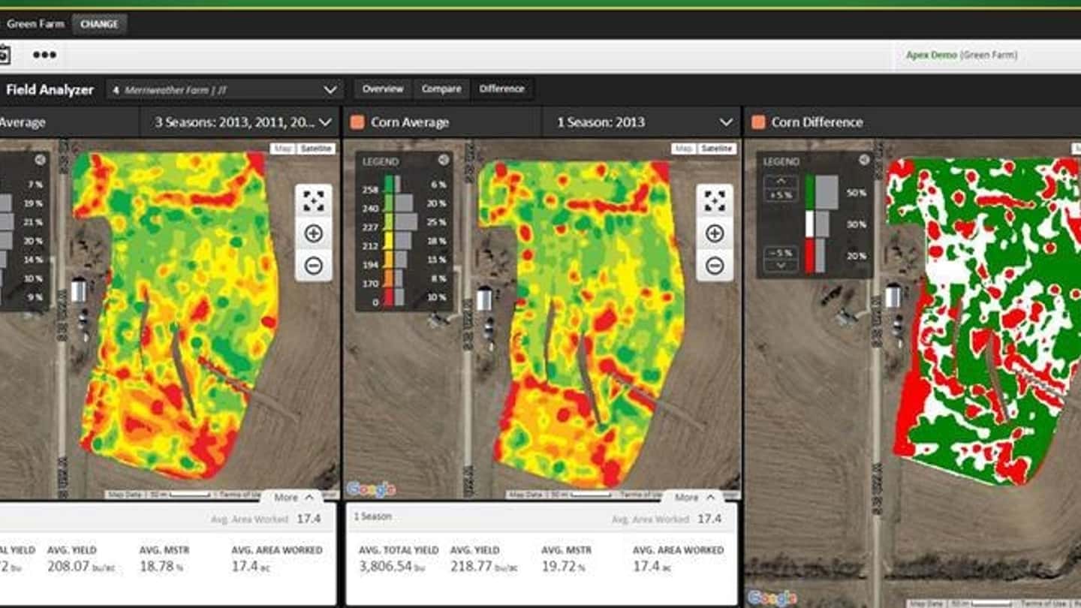Click the orange Corn Difference crop icon
Viewport: 1081px width, 608px height.
point(758,122)
